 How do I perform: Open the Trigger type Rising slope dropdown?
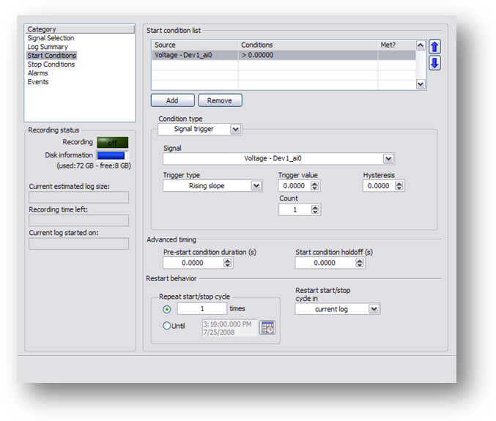(256, 186)
